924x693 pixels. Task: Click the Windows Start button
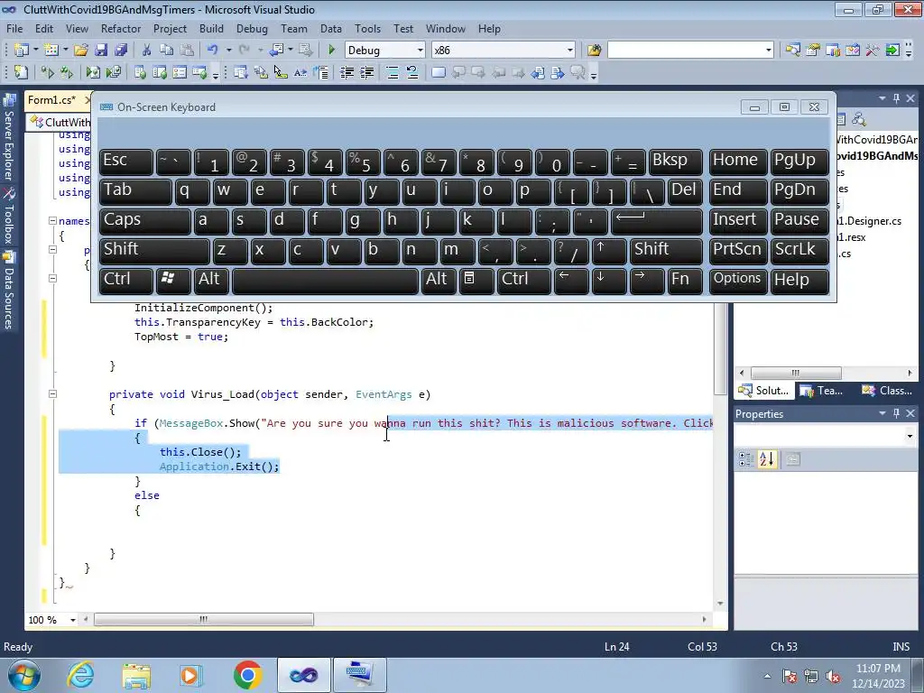coord(23,675)
